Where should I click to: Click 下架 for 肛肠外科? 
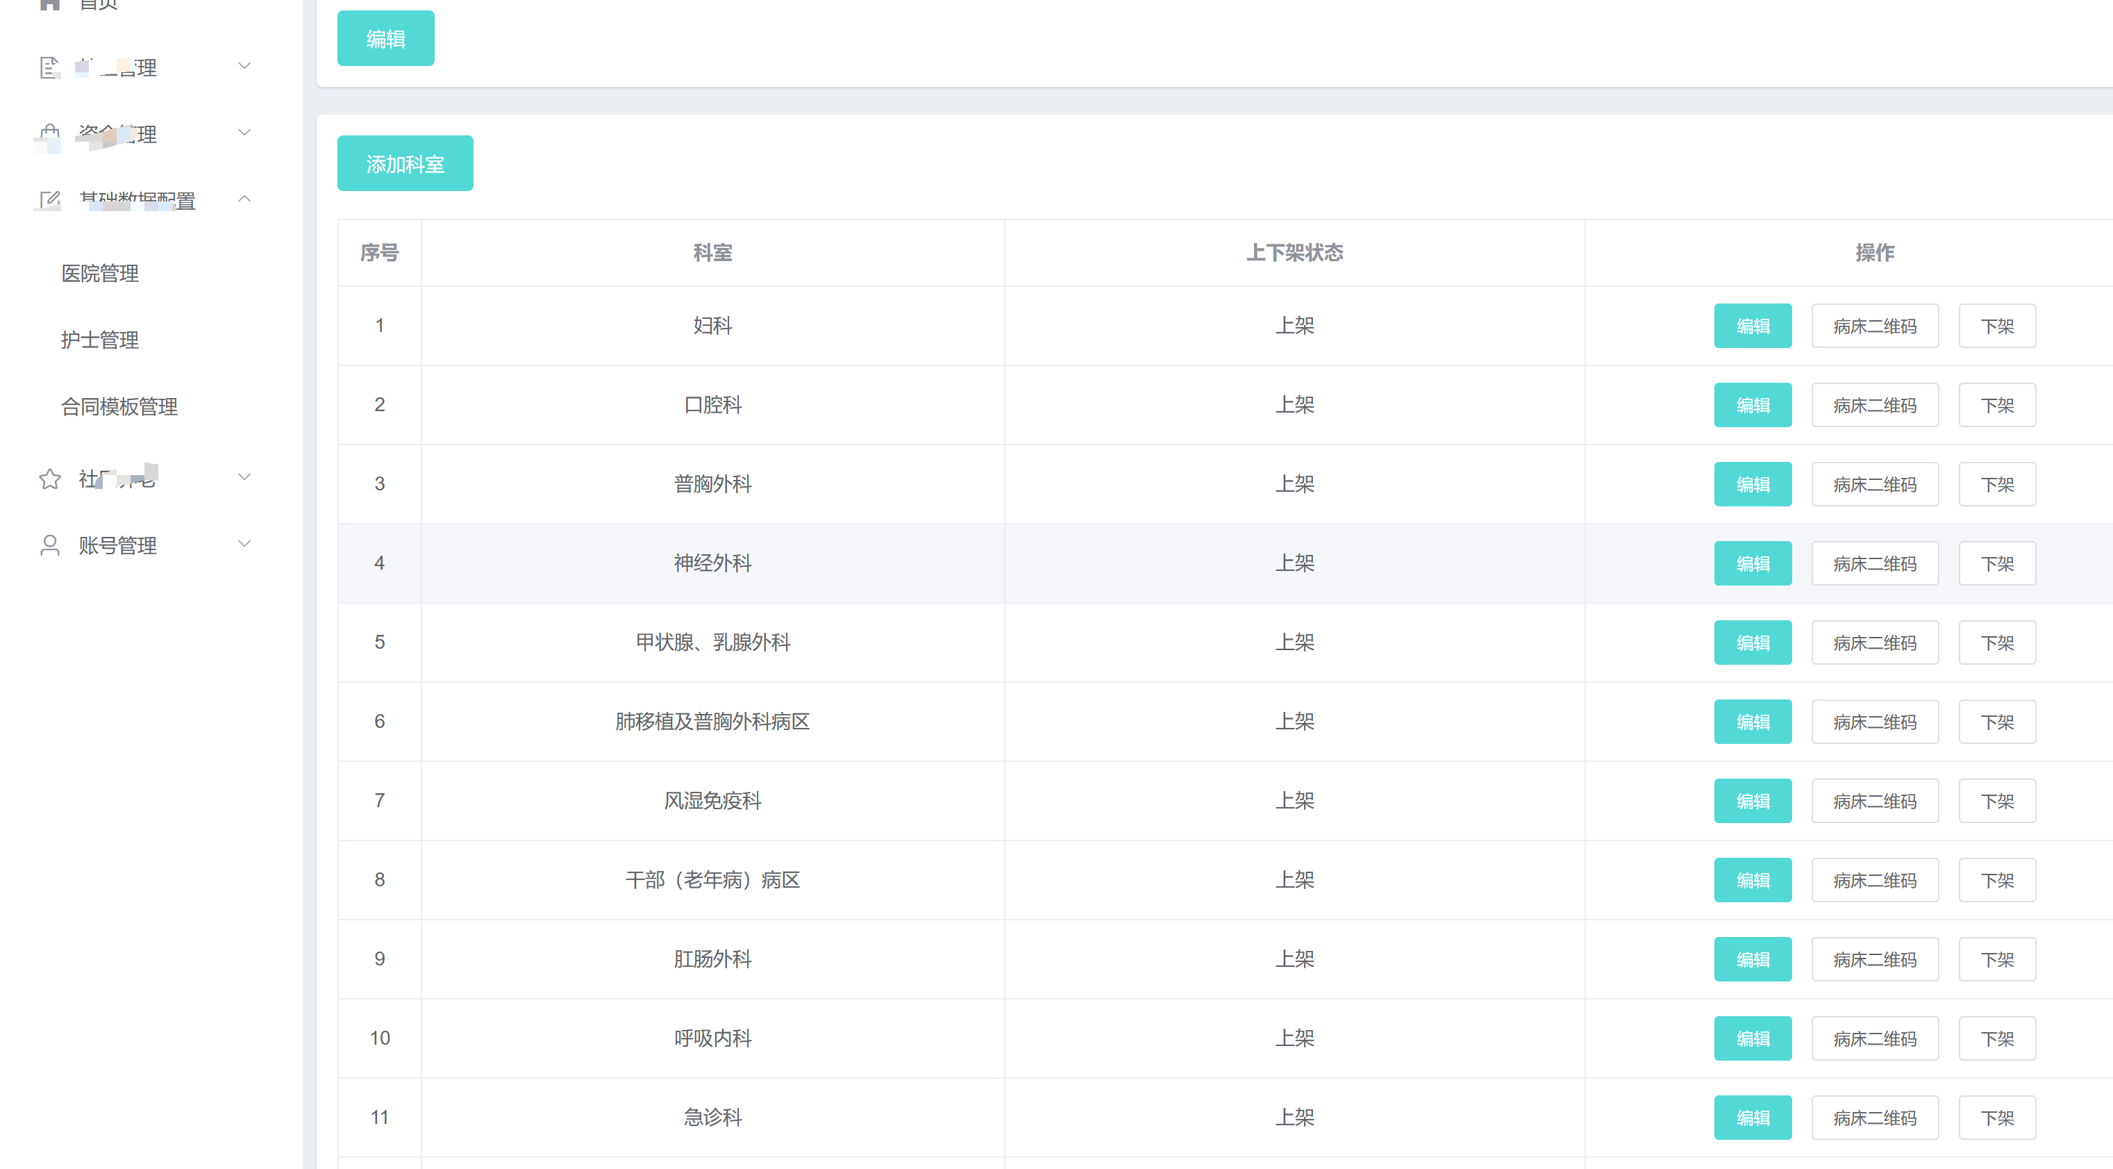tap(1997, 959)
